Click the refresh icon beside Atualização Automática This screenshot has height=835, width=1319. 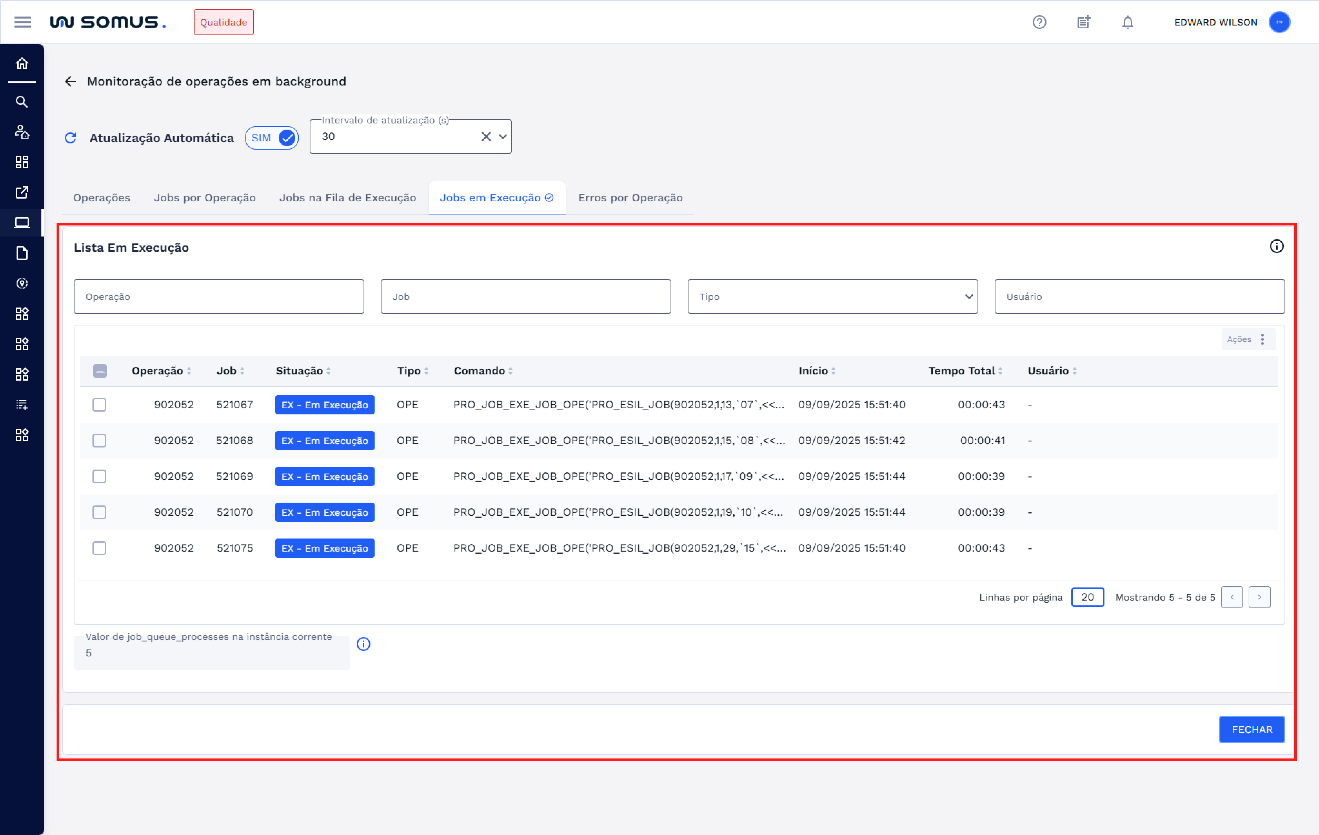(71, 138)
